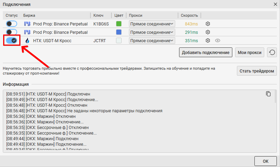The width and height of the screenshot is (280, 167).
Task: Click the refresh connections icon
Action: [x=272, y=53]
